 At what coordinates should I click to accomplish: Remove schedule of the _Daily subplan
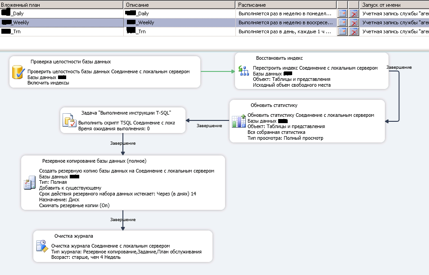coord(354,13)
